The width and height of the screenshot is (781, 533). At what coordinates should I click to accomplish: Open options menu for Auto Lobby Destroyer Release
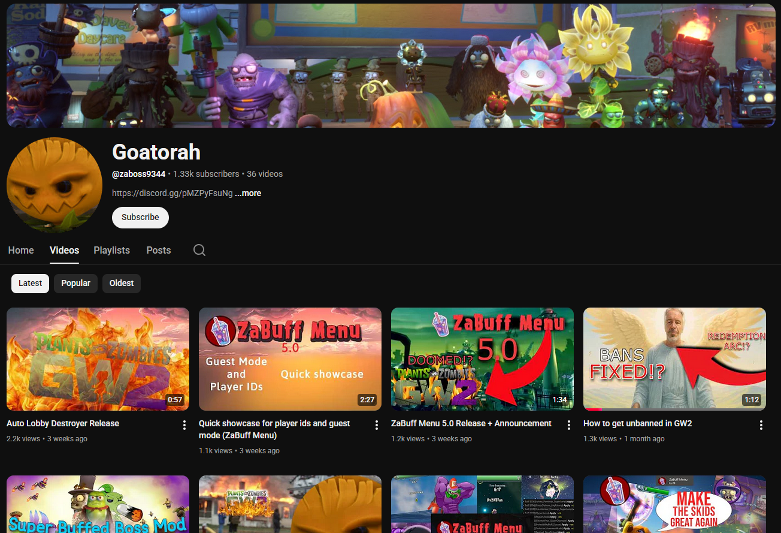[x=184, y=425]
